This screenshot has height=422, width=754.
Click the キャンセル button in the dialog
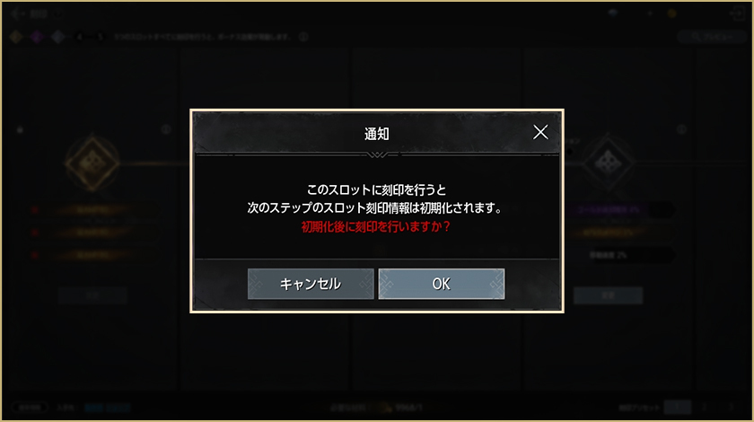point(311,284)
